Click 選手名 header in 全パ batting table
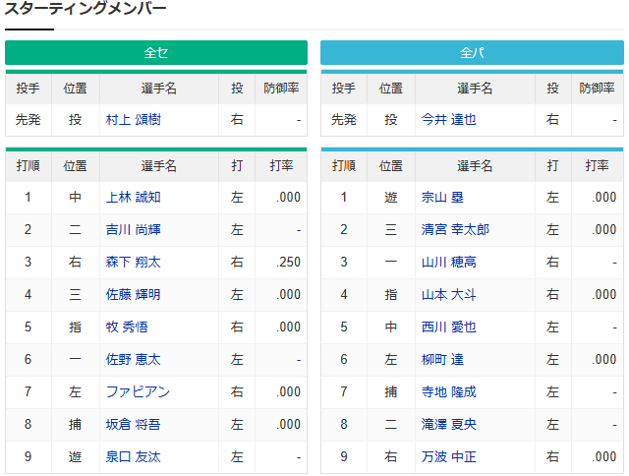This screenshot has height=476, width=629. [x=475, y=166]
